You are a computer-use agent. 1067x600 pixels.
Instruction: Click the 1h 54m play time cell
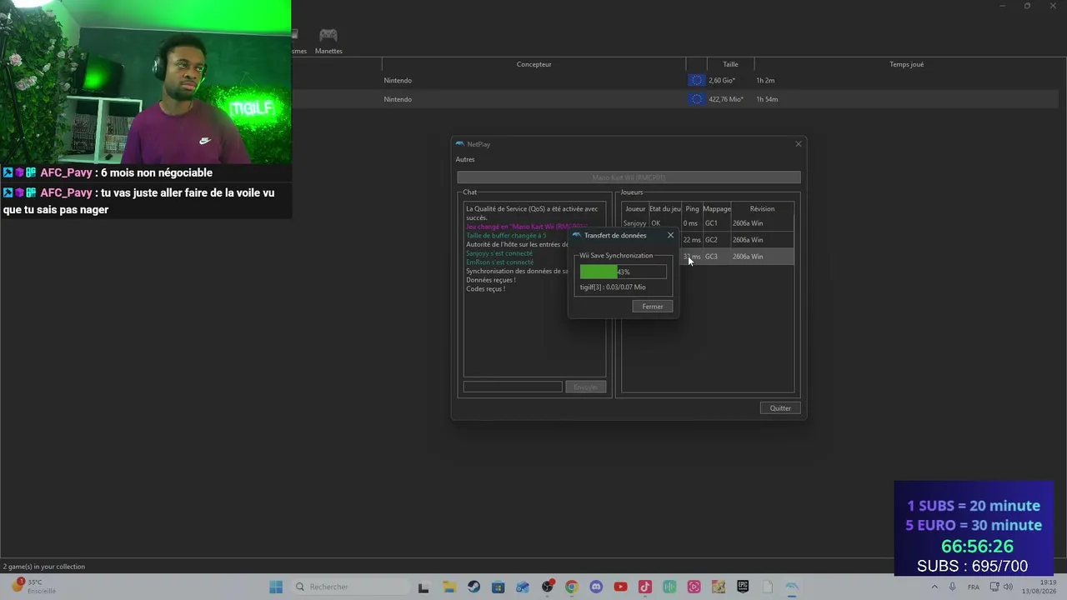click(x=767, y=99)
